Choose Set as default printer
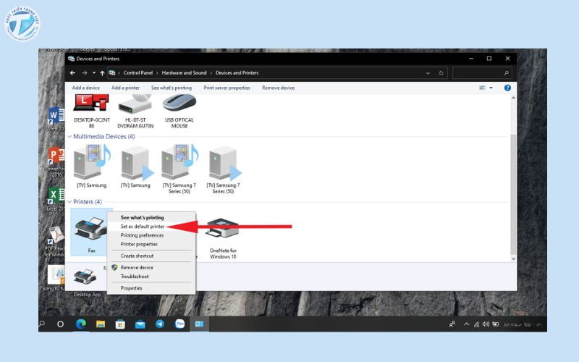Viewport: 579px width, 362px height. click(142, 227)
